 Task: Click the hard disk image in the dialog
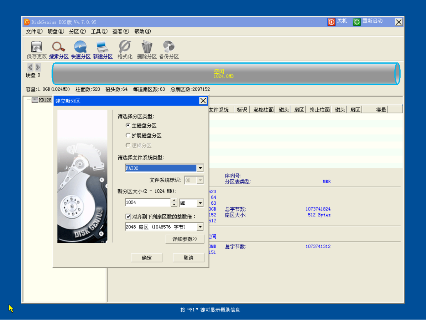click(82, 176)
